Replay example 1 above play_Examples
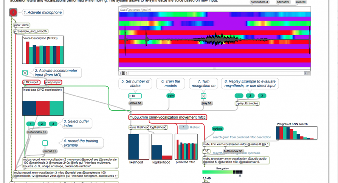Image resolution: width=338 pixels, height=183 pixels. pos(239,96)
